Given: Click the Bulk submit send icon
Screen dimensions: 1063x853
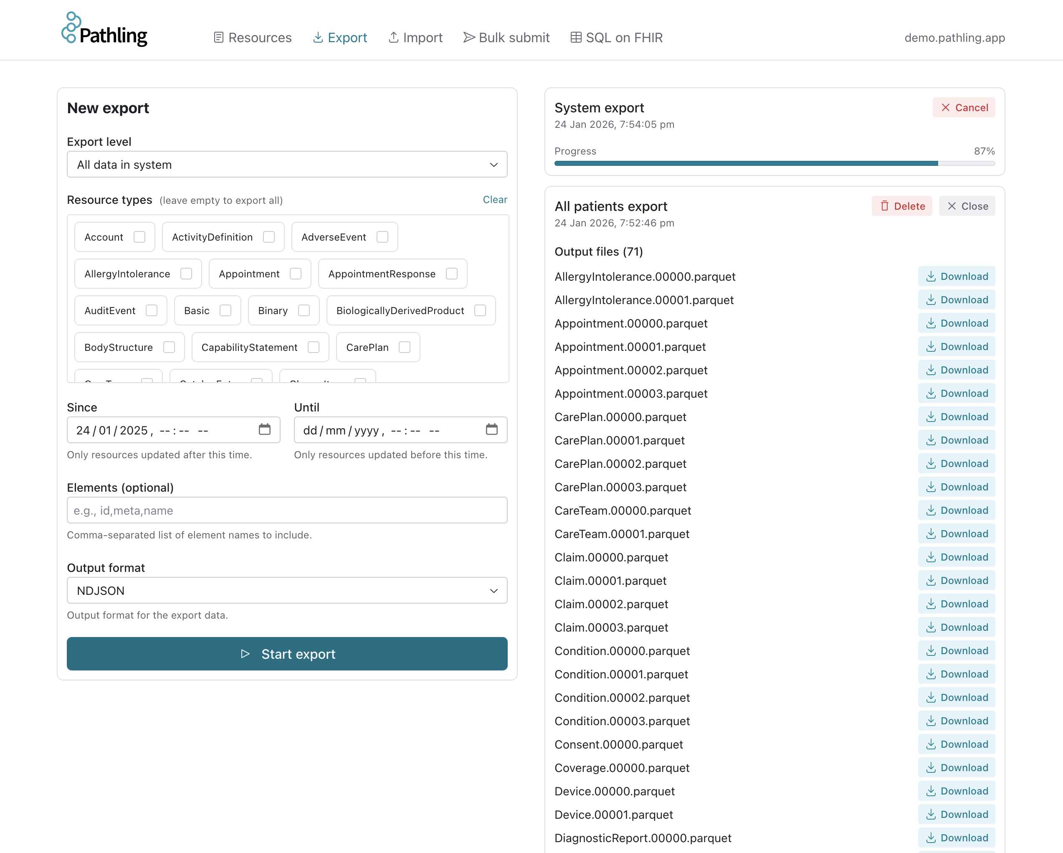Looking at the screenshot, I should [x=468, y=37].
